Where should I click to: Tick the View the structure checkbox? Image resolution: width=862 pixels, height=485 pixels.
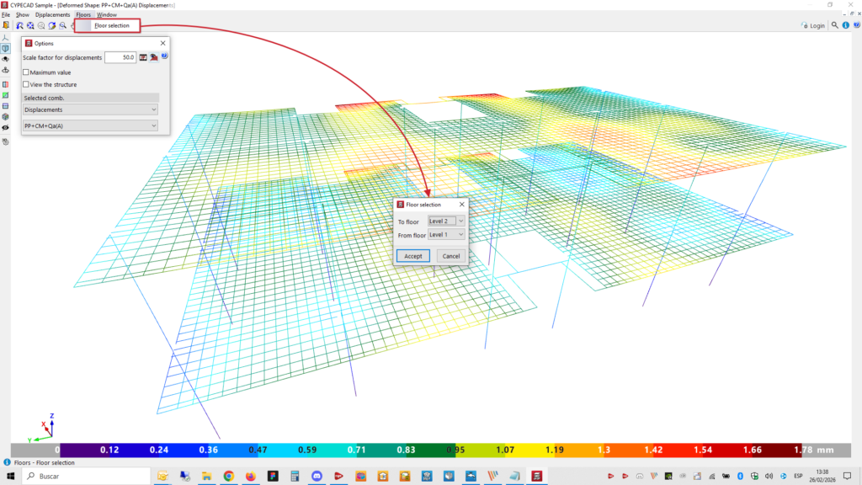pyautogui.click(x=26, y=84)
